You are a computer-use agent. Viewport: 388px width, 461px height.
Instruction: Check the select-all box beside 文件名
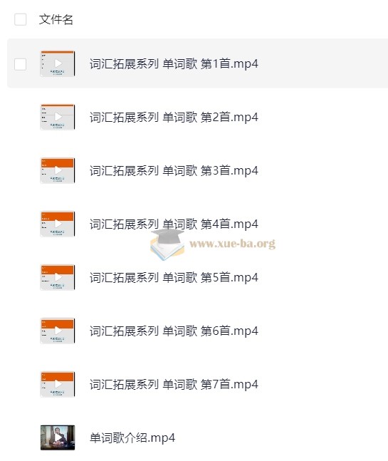click(x=20, y=19)
